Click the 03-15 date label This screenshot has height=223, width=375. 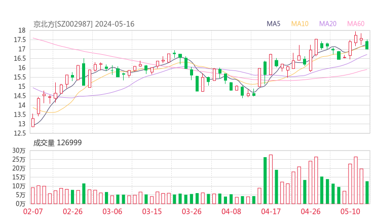click(152, 211)
